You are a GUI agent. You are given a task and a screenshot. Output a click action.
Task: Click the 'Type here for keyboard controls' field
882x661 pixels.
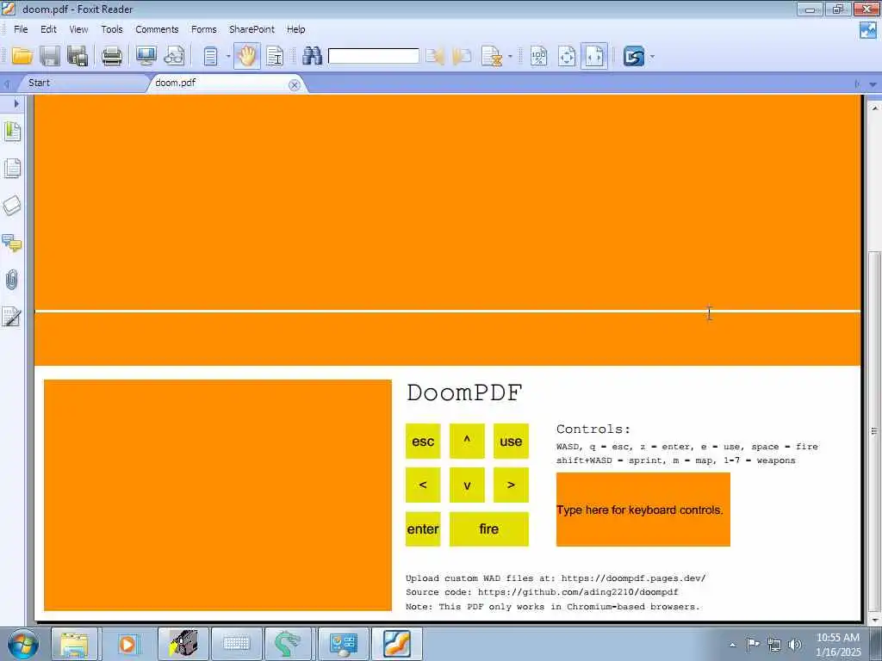(643, 510)
